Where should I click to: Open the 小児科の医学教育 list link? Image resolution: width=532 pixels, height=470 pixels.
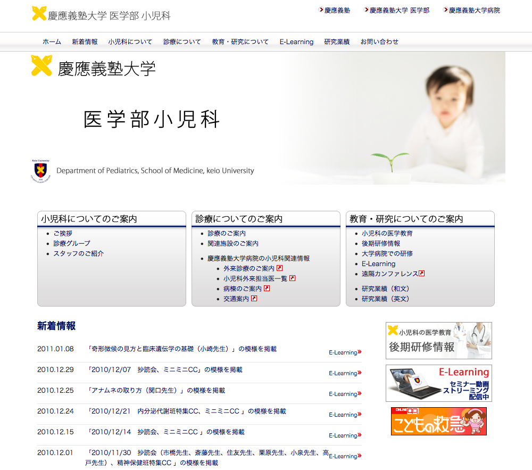pos(387,234)
